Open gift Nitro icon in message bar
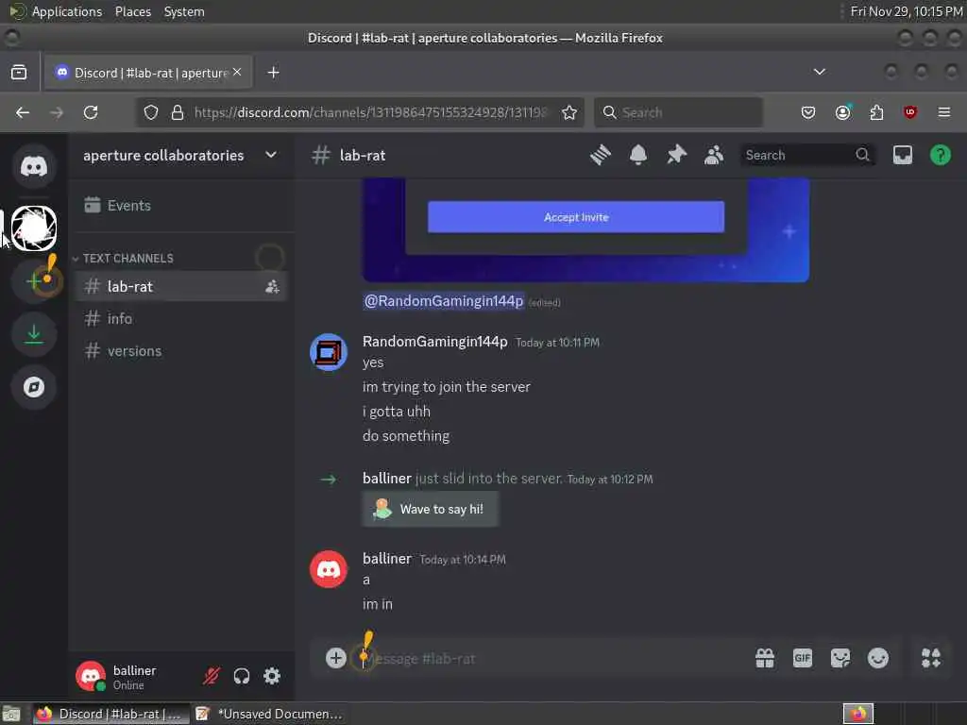Viewport: 967px width, 725px height. [x=765, y=658]
